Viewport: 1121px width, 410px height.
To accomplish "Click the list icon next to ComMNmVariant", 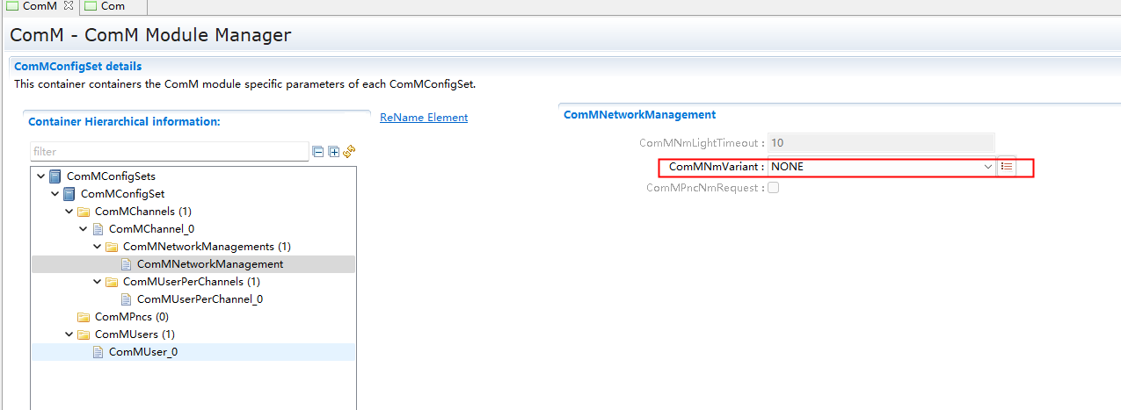I will coord(1007,167).
